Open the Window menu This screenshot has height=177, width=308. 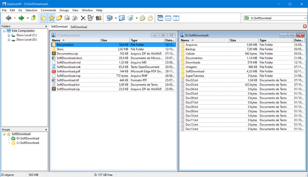tap(87, 10)
